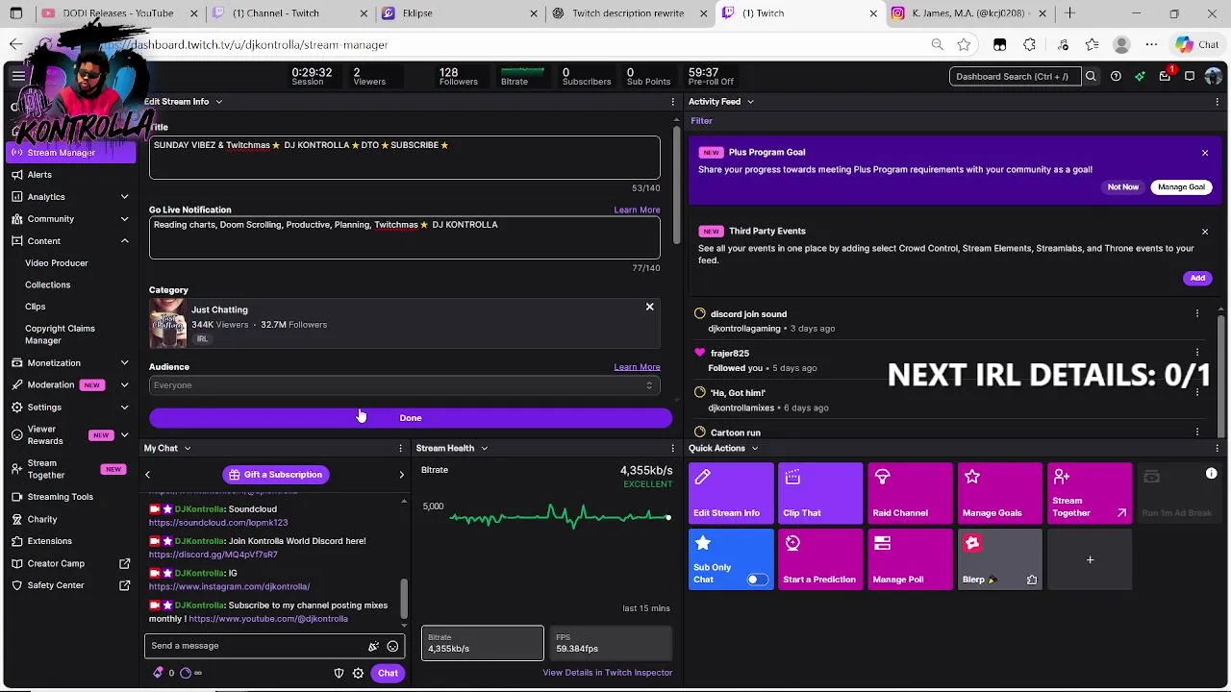Click the purple Done button
This screenshot has width=1231, height=692.
pos(411,418)
